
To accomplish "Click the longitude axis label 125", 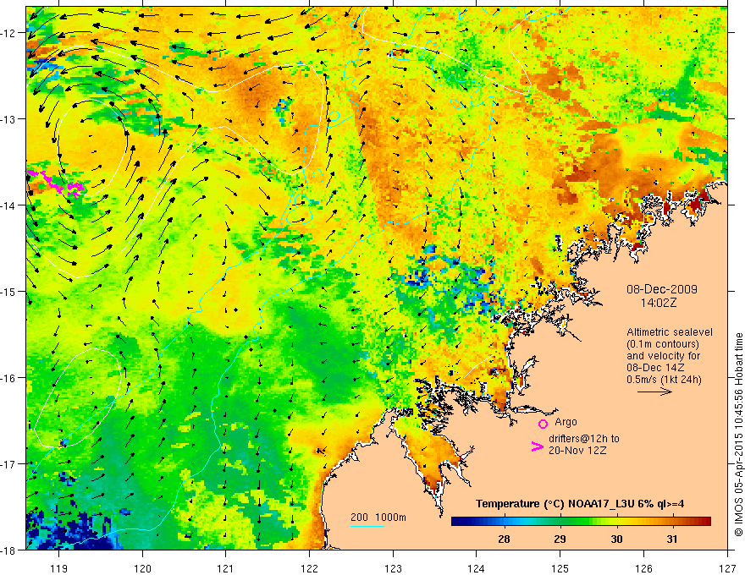I will [560, 568].
